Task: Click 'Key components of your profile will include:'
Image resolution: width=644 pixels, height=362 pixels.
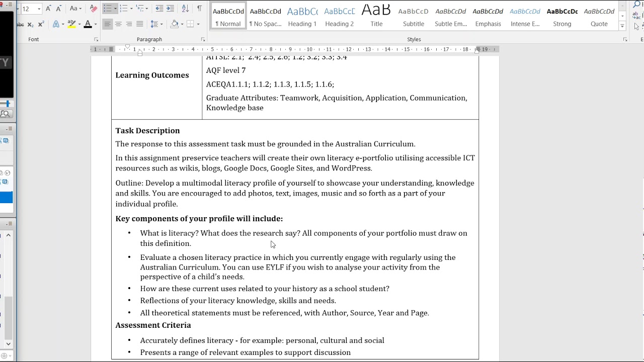Action: 199,219
